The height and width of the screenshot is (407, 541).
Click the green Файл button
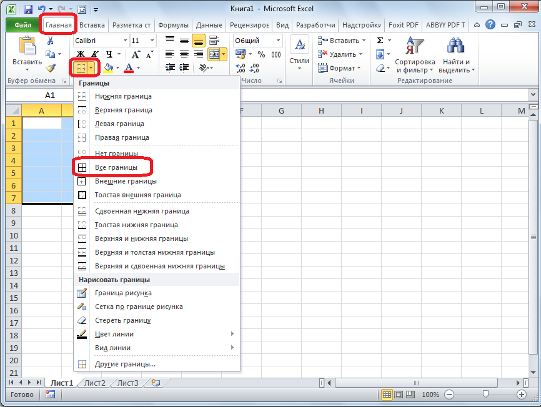point(22,26)
